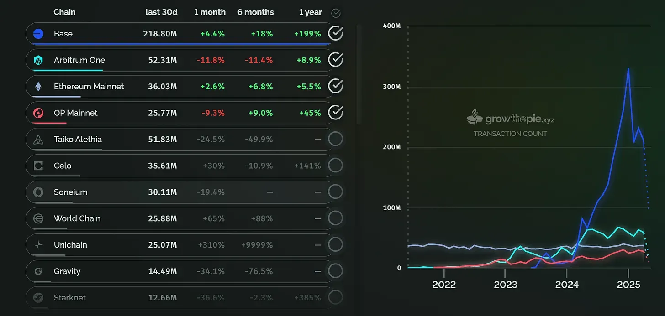The image size is (665, 316).
Task: Sort by the 6 months column header
Action: tap(256, 12)
